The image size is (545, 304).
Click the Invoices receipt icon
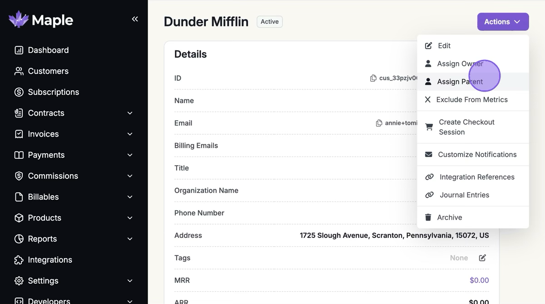(19, 134)
